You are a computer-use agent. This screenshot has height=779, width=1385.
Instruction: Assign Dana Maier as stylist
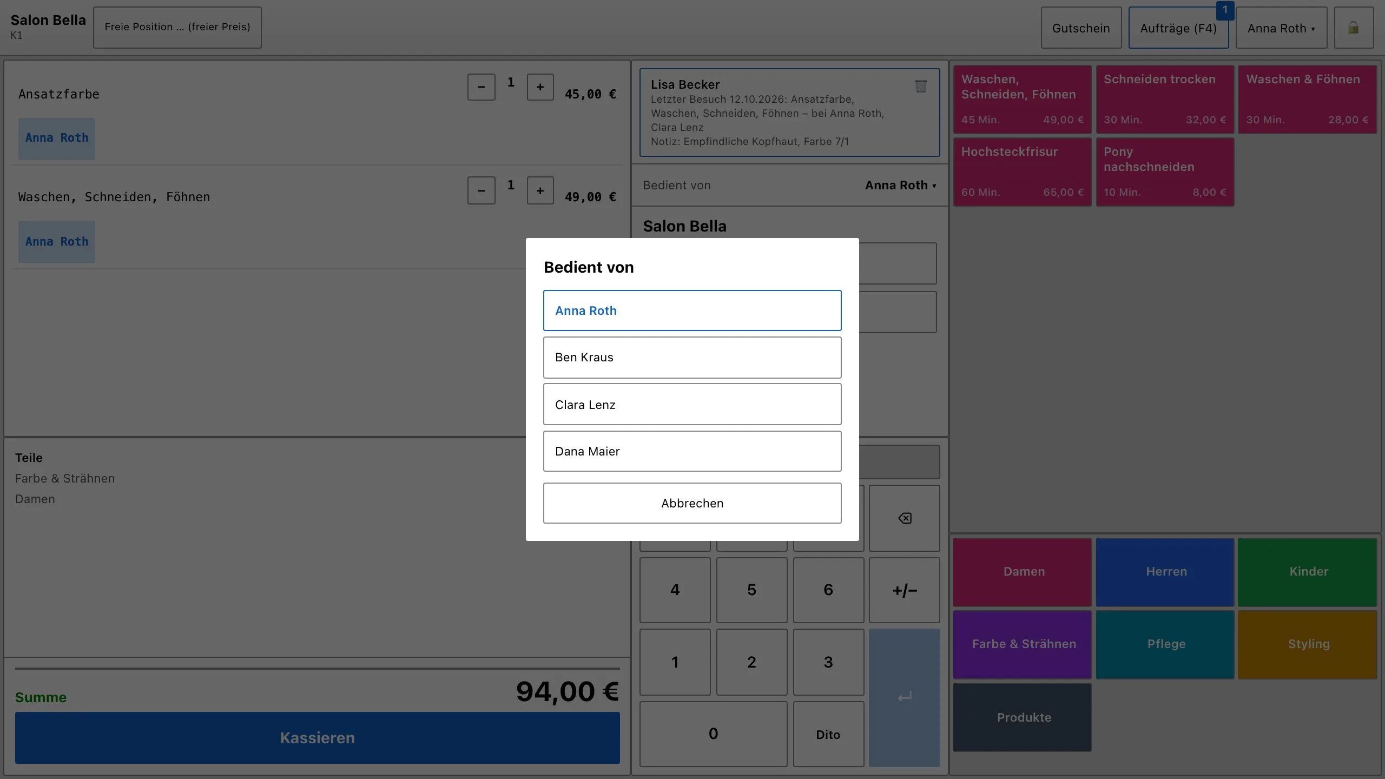pyautogui.click(x=692, y=451)
